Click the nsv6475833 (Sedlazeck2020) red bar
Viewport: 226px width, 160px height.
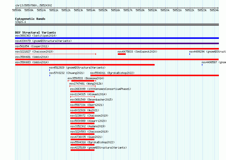122,54
